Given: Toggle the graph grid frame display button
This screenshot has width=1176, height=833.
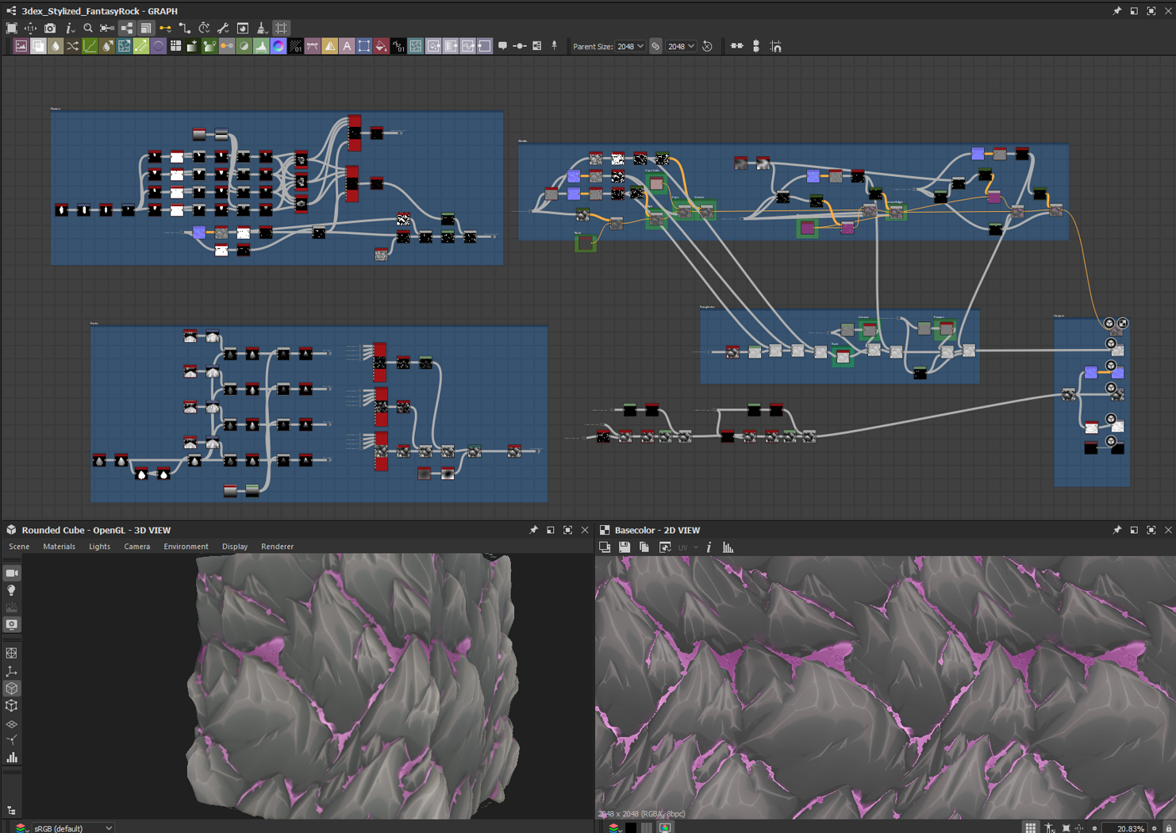Looking at the screenshot, I should click(282, 29).
